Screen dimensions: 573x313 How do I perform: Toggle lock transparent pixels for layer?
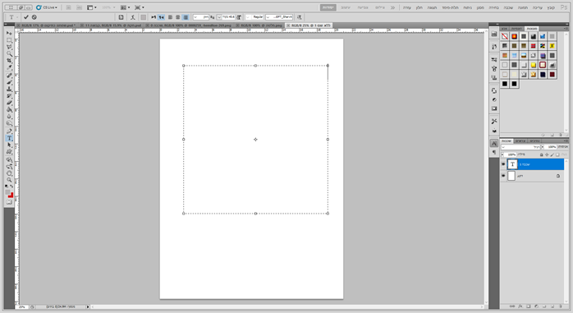[557, 154]
